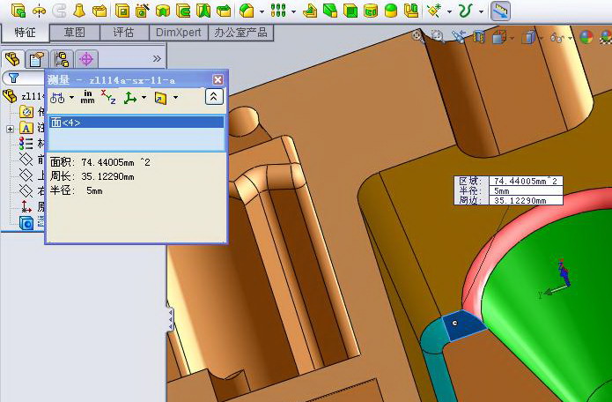Viewport: 612px width, 402px height.
Task: Open Edit Appearance color ball
Action: click(x=586, y=38)
